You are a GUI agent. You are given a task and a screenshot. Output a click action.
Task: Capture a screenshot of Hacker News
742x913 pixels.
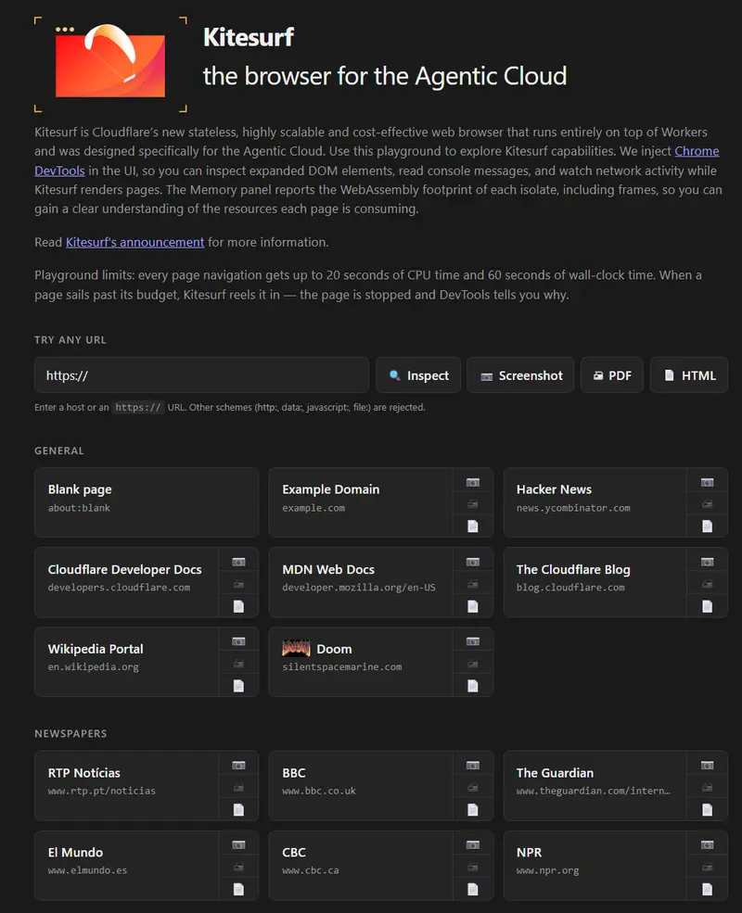(x=707, y=482)
